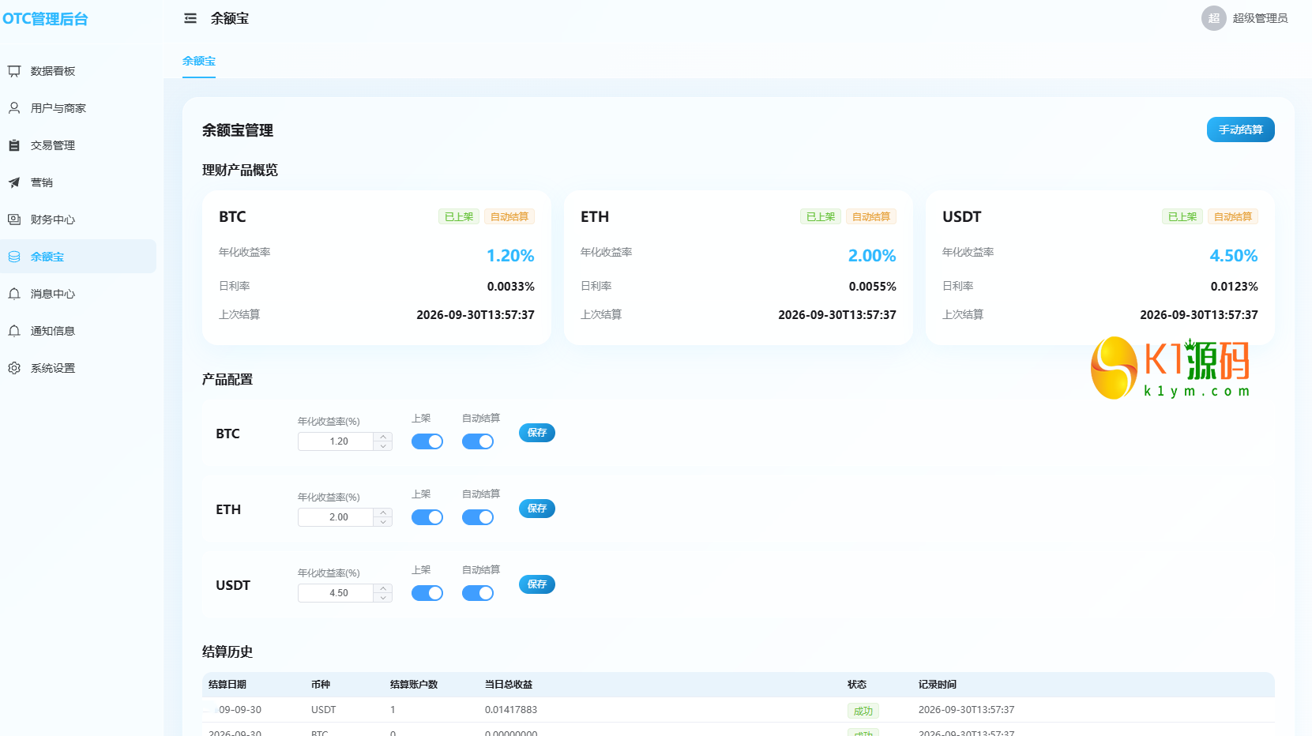Click the 系统设置 gear icon
Screen dimensions: 1312x736
pos(14,368)
